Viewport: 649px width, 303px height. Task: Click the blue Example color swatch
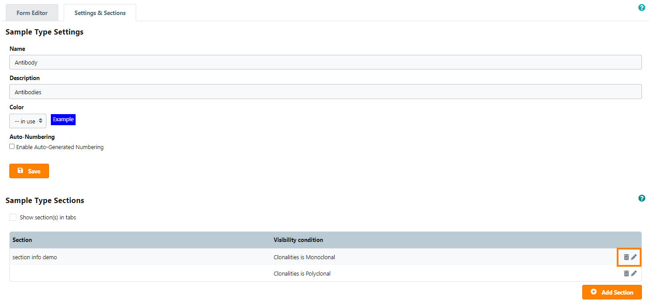63,119
